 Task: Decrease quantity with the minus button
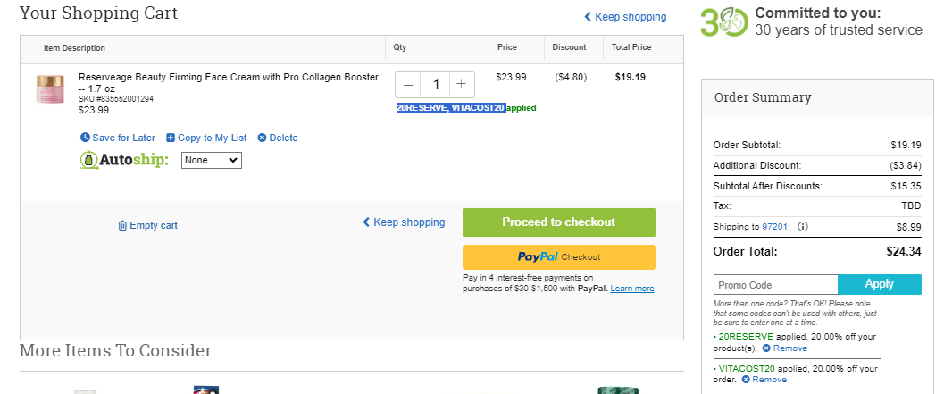[x=408, y=85]
